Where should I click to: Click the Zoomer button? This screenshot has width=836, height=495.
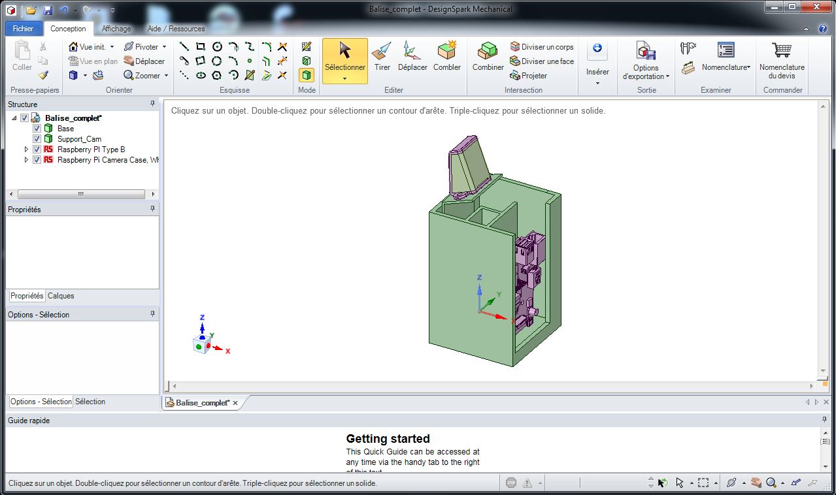(x=142, y=76)
